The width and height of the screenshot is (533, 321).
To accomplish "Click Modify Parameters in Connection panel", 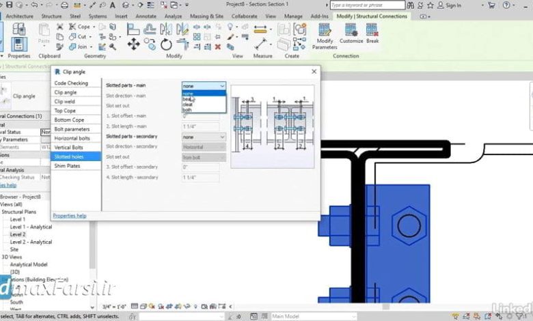I will pyautogui.click(x=325, y=37).
